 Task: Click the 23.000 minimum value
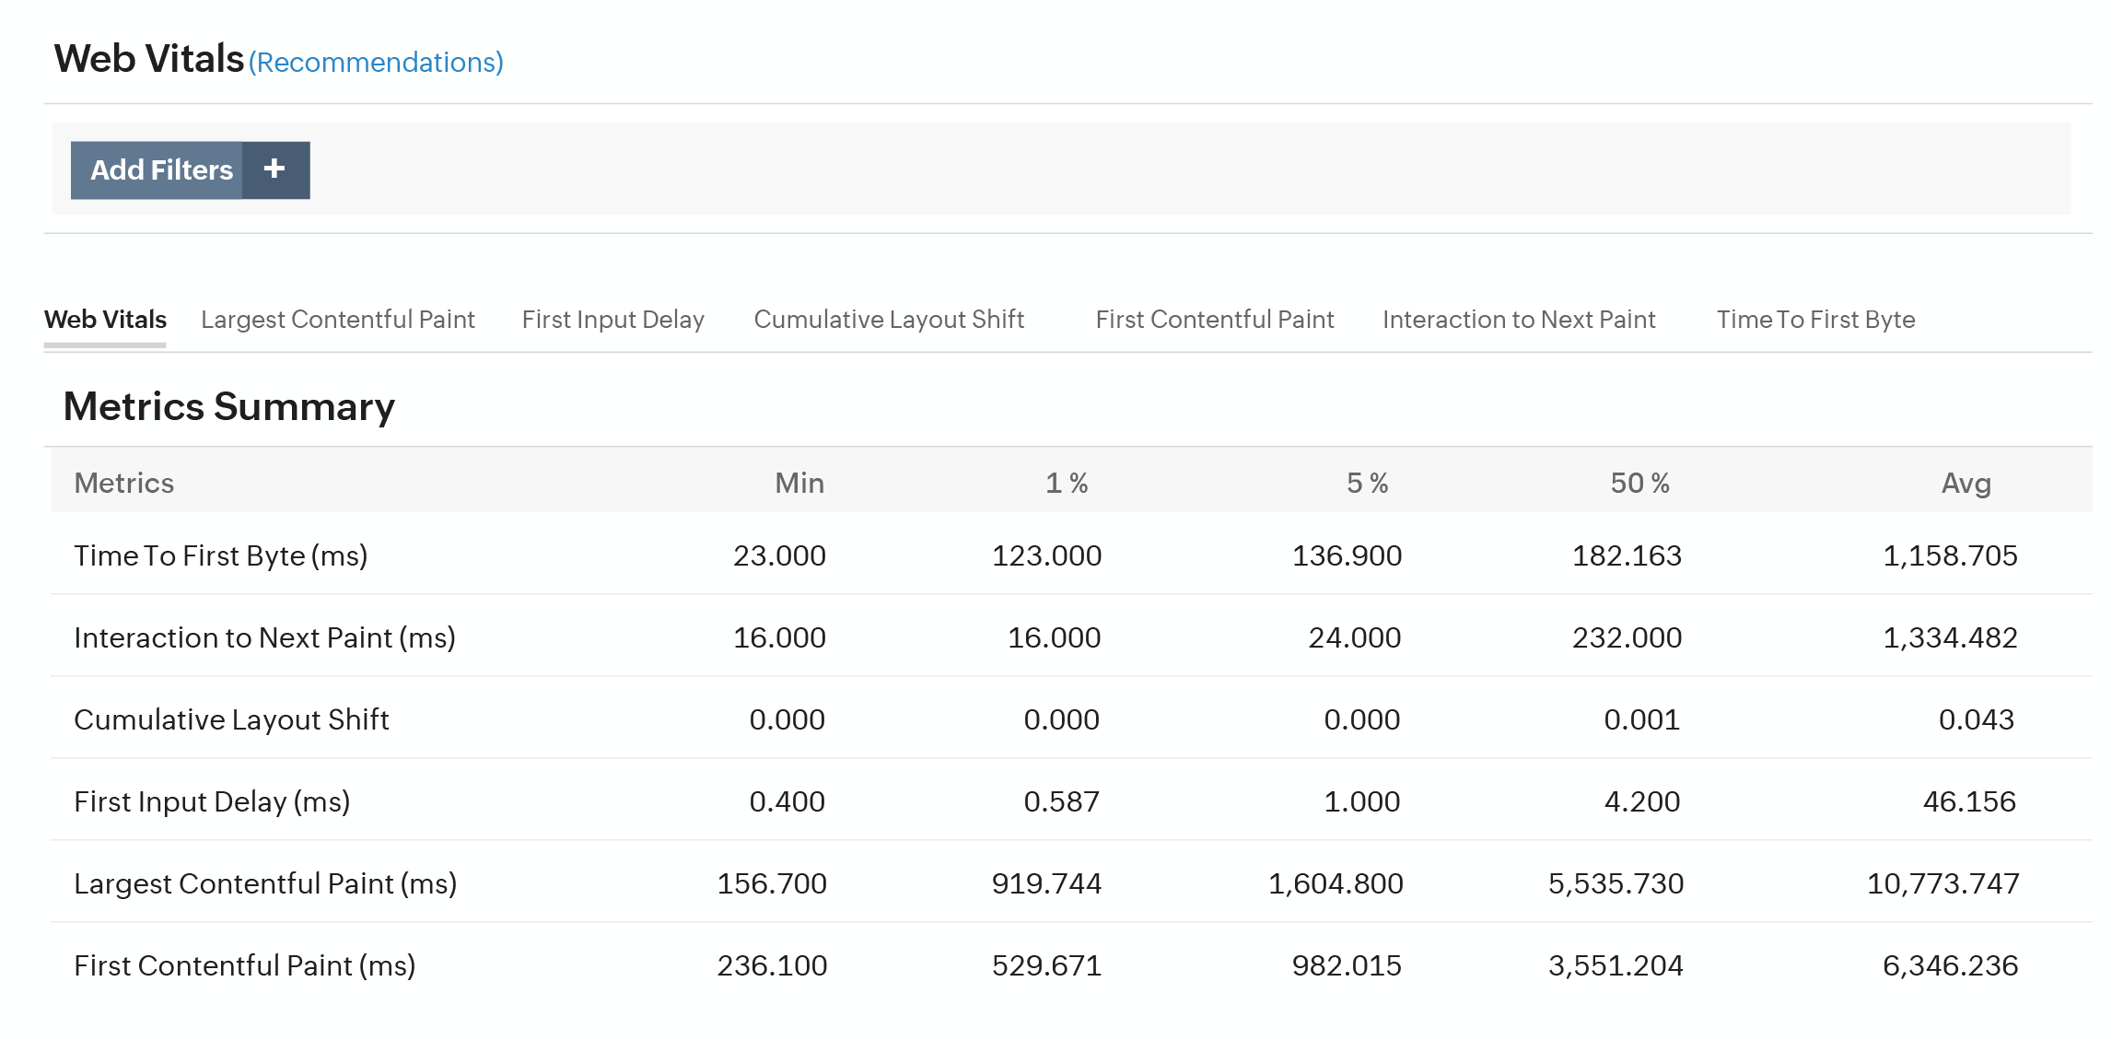point(779,555)
